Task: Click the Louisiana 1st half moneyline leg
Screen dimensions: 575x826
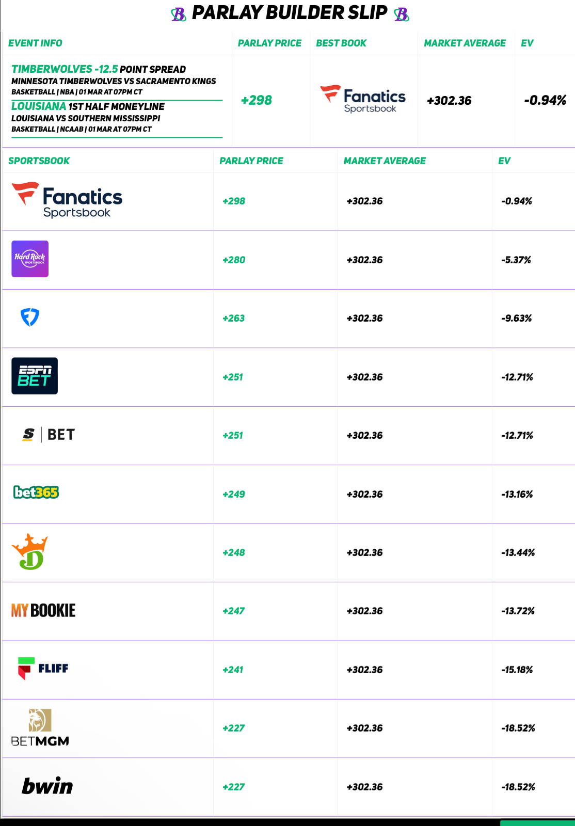Action: (88, 107)
